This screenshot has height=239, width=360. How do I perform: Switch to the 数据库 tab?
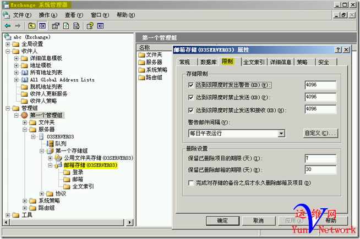209,62
